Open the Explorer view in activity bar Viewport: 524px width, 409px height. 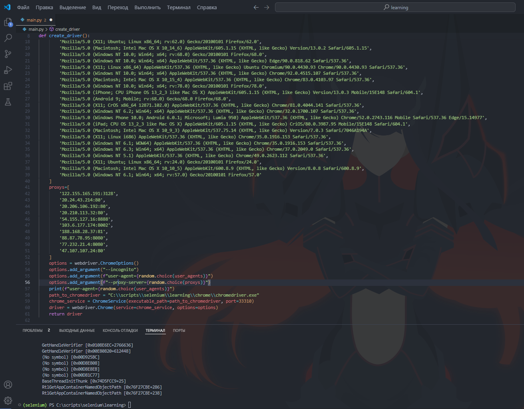coord(8,22)
